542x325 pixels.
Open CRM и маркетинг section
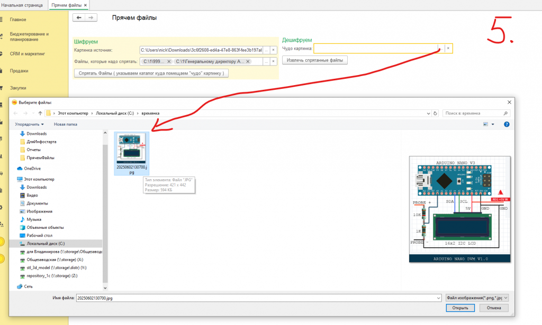[28, 54]
